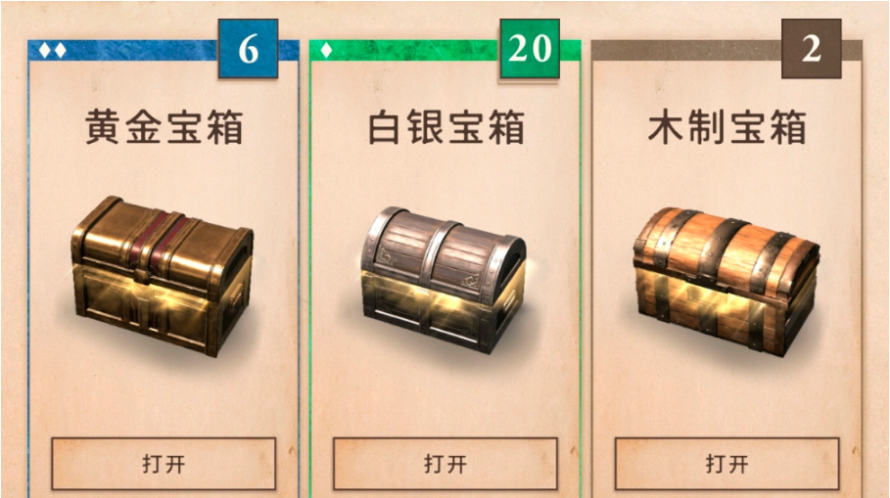Click the single diamond rarity icon

[326, 51]
